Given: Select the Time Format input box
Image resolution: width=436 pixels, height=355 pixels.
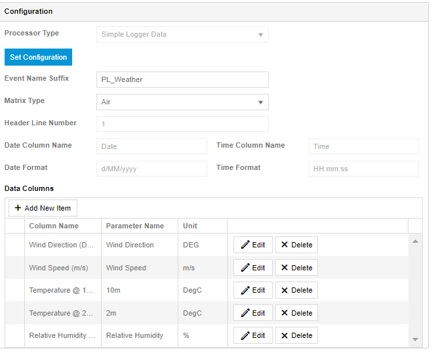Looking at the screenshot, I should (x=364, y=169).
